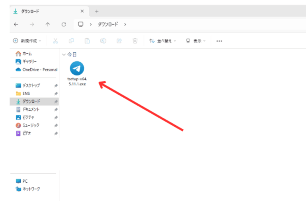Click the Cut scissors icon
The width and height of the screenshot is (306, 201).
(56, 41)
